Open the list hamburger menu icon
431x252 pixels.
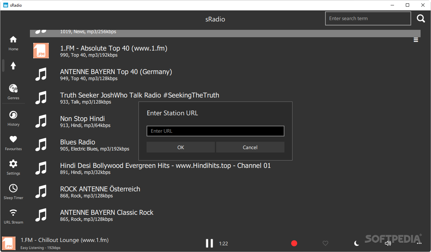tap(416, 40)
